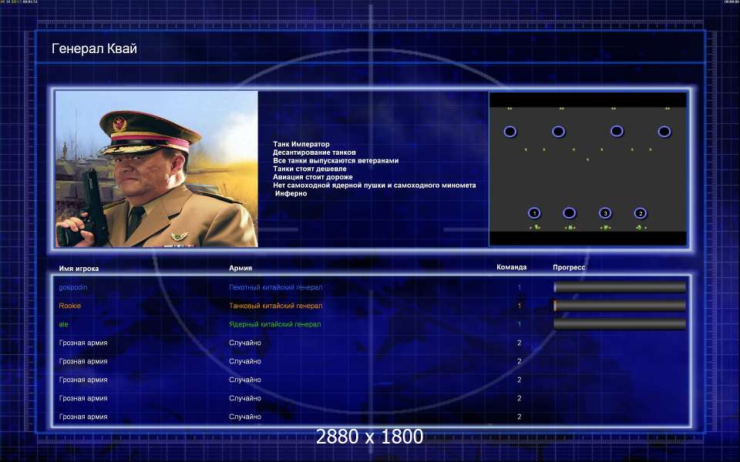Click the 'Десантирование танков' perk line
This screenshot has height=462, width=740.
click(314, 152)
